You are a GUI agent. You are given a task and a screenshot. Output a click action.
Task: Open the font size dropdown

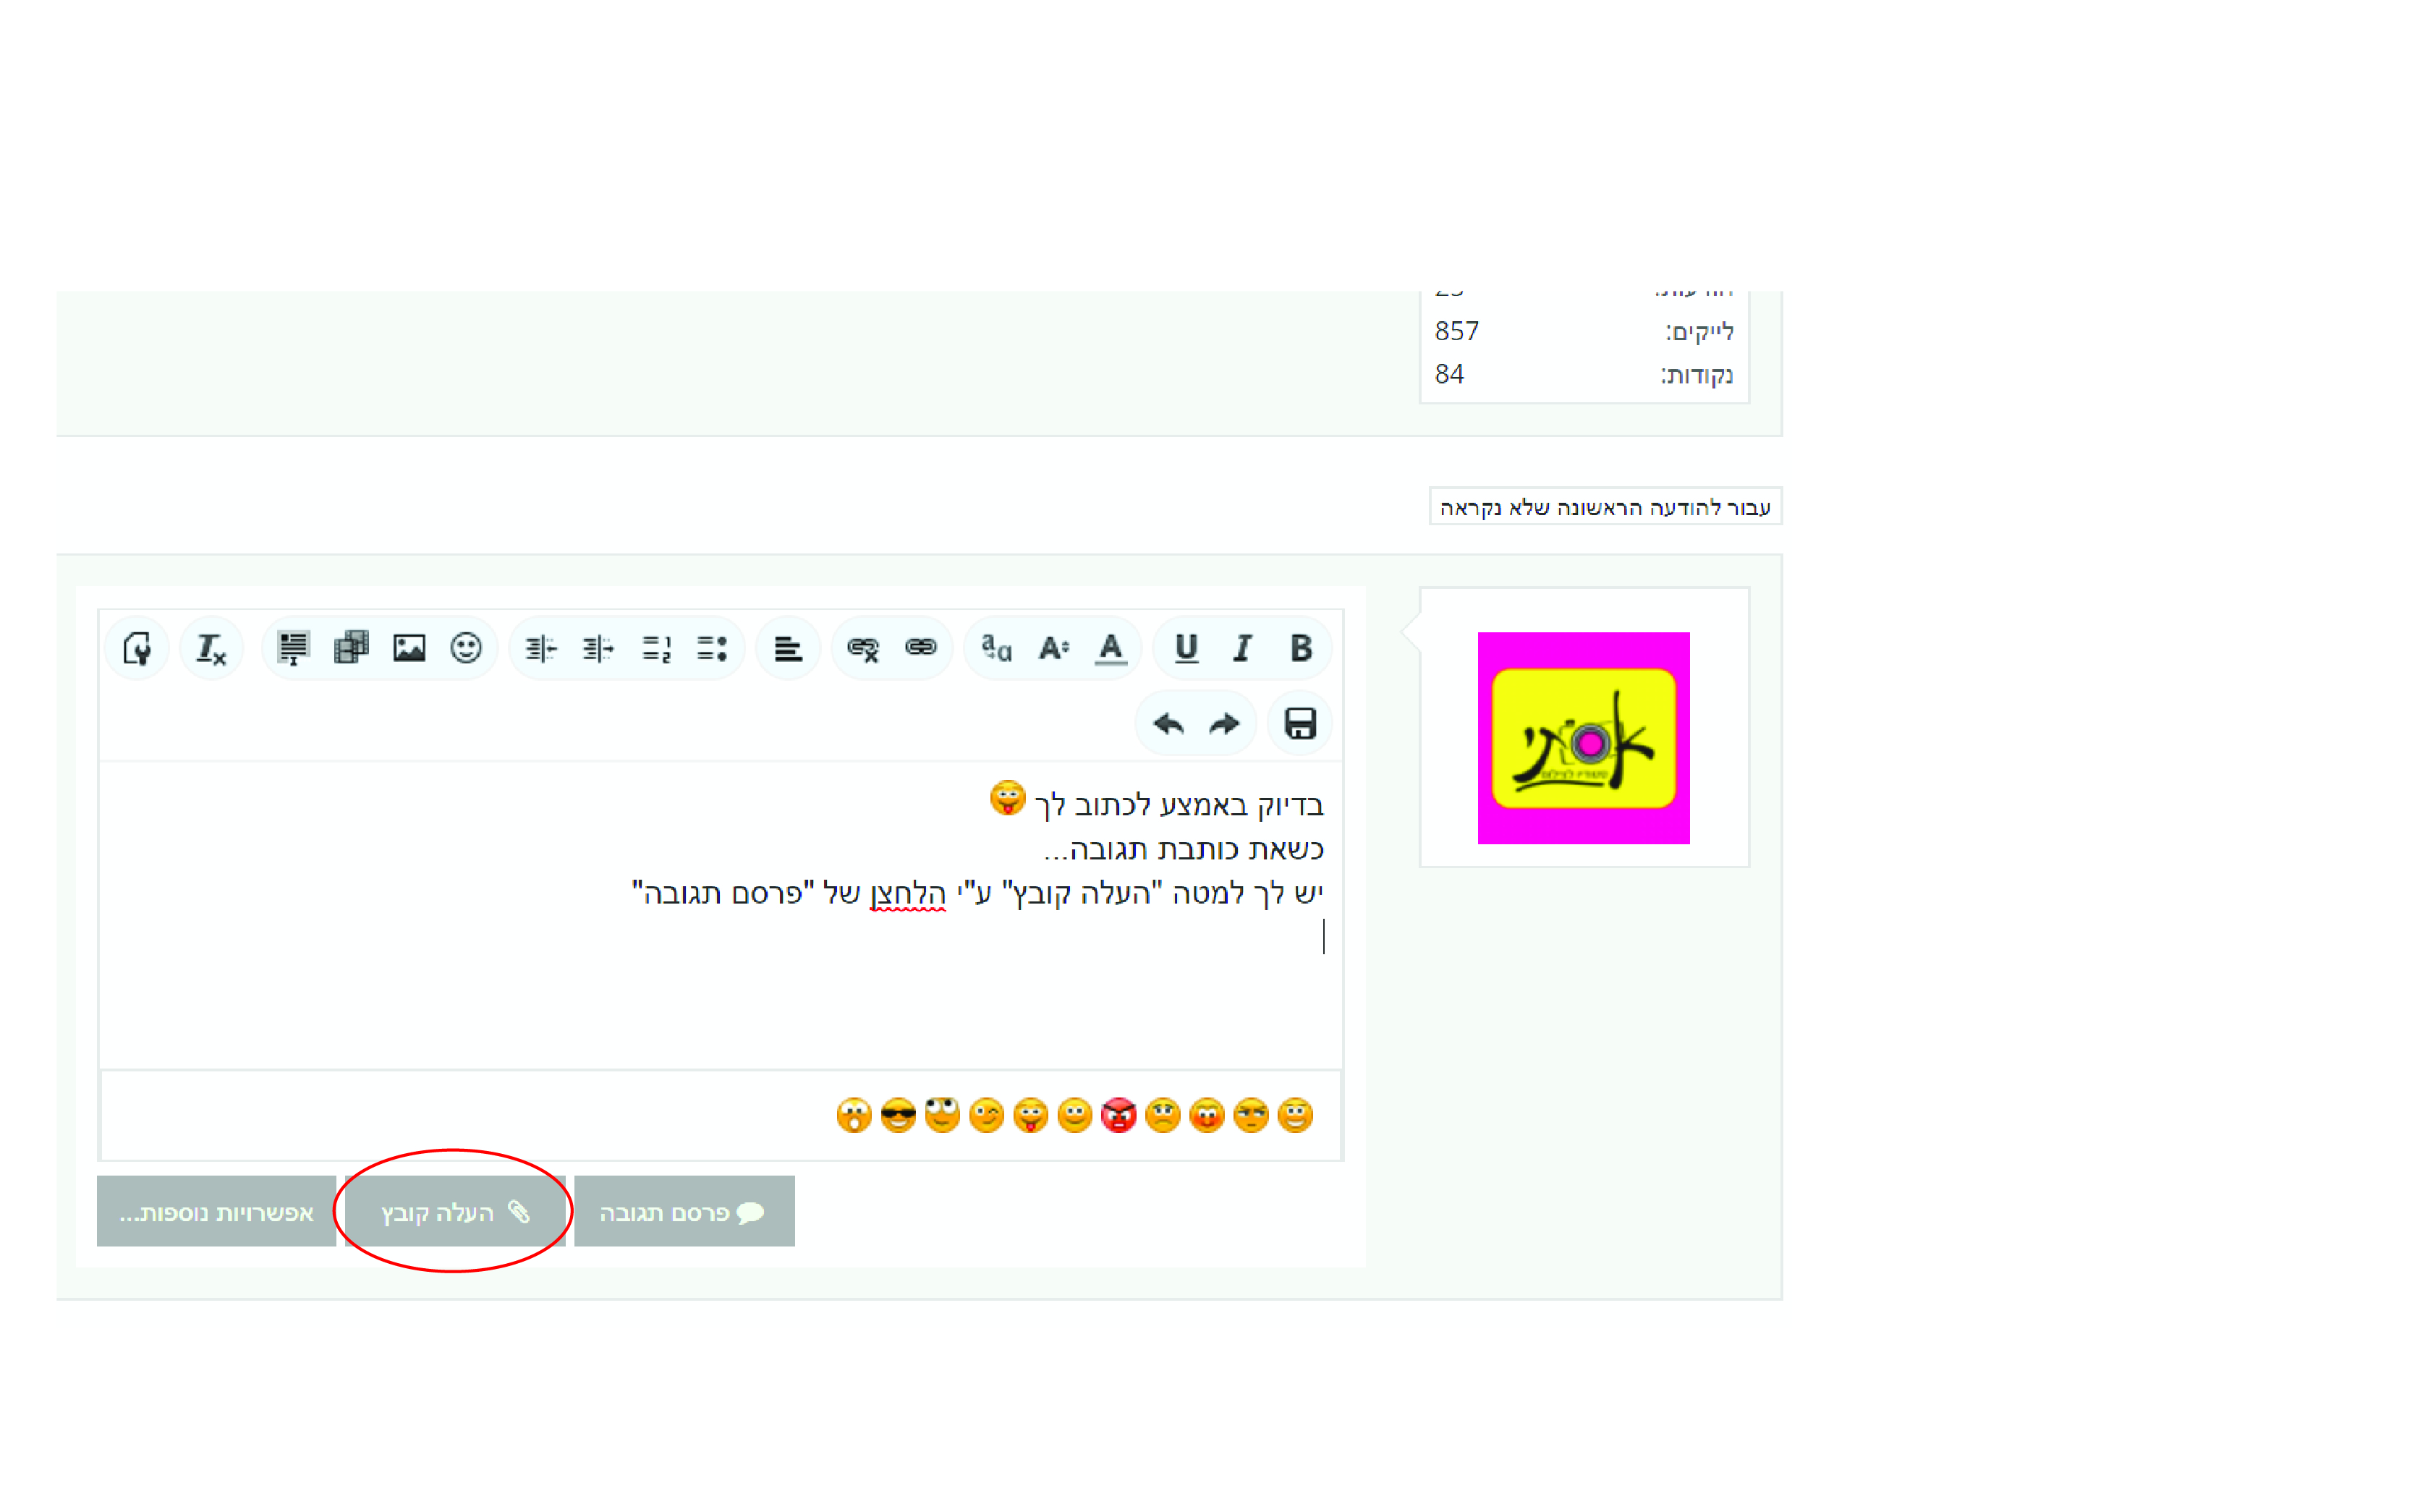coord(1053,648)
